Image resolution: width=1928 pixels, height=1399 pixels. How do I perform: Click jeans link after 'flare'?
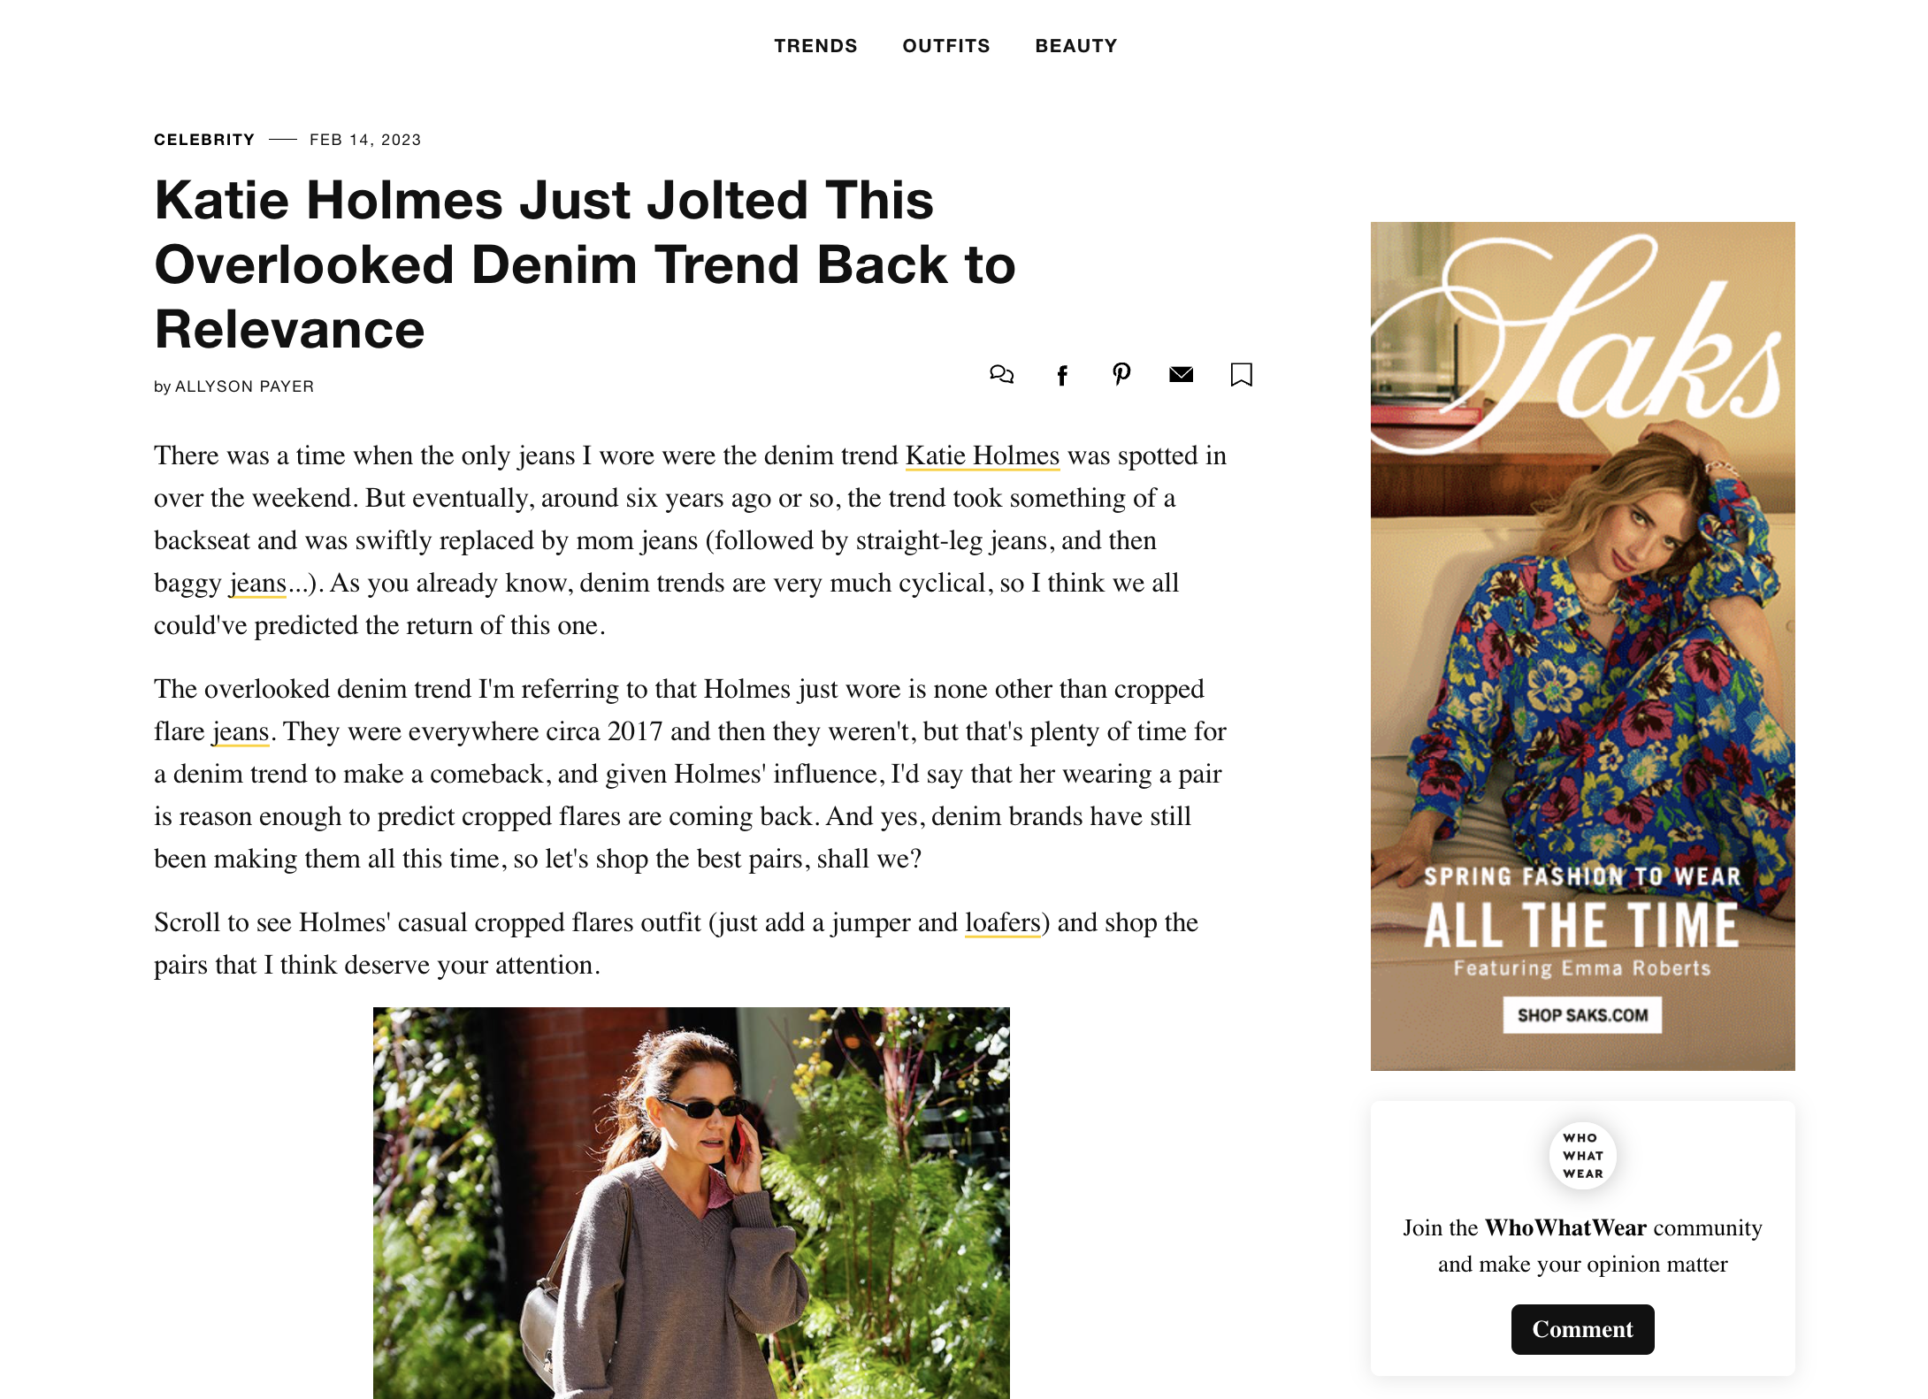[241, 732]
